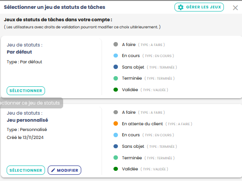This screenshot has height=181, width=242.
Task: Click the Terminée status in Jeu personnalisé
Action: [x=132, y=158]
